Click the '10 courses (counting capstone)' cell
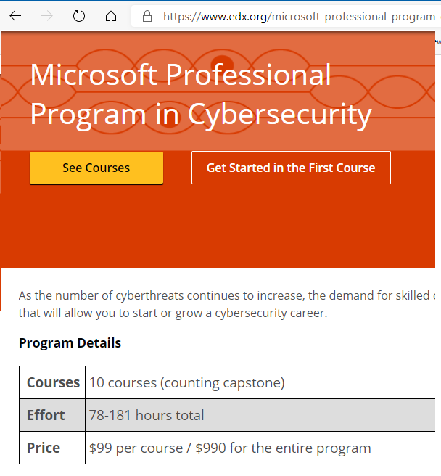Screen dimensions: 441x476 (x=187, y=382)
